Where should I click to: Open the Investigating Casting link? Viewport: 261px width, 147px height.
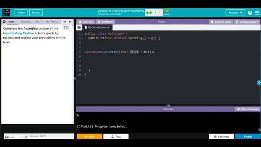(18, 33)
